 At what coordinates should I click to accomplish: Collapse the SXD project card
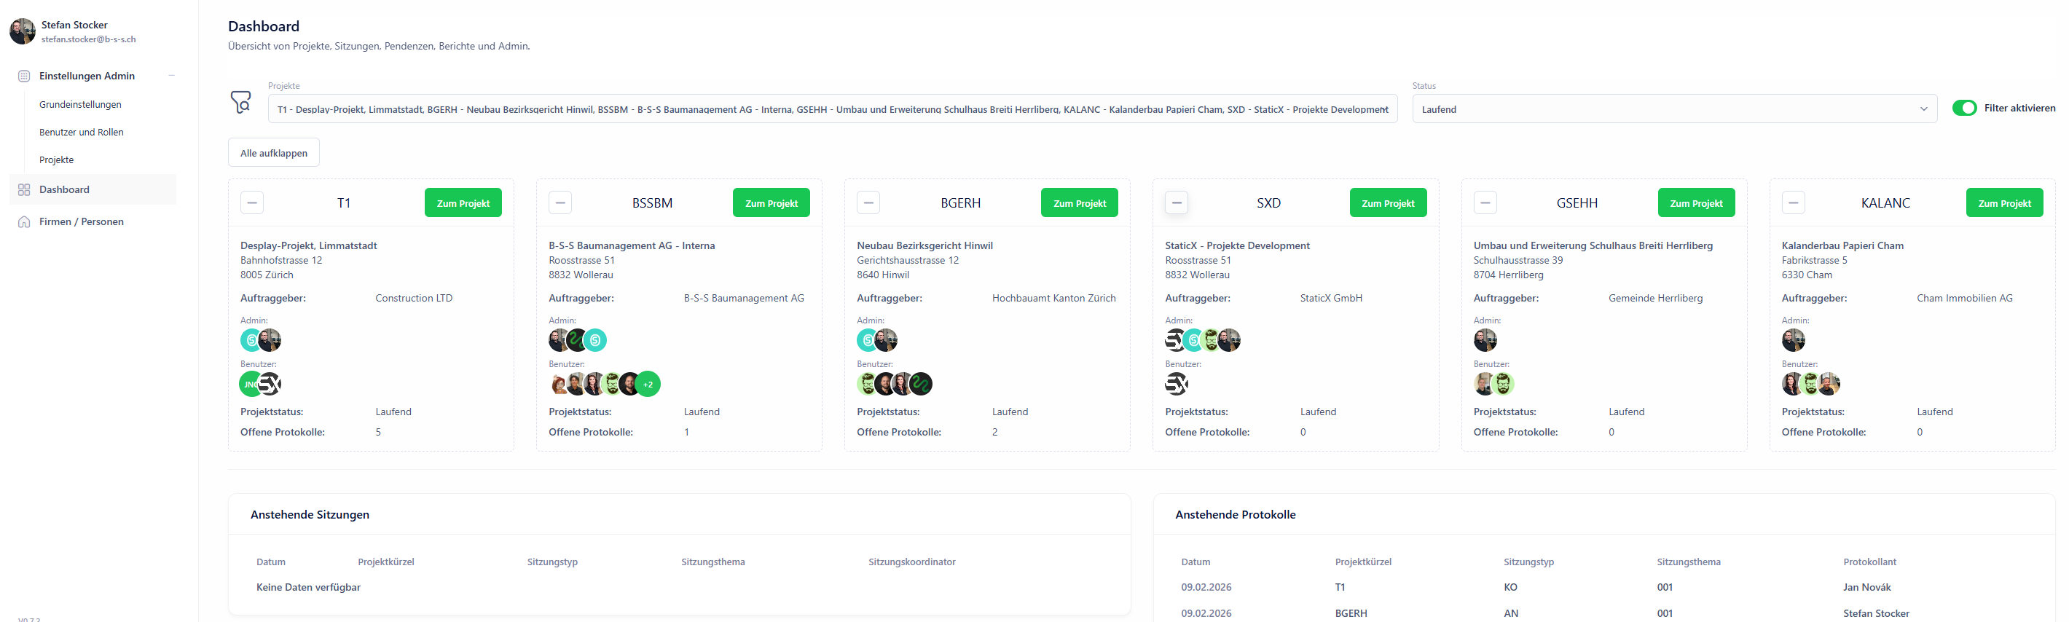pos(1177,203)
